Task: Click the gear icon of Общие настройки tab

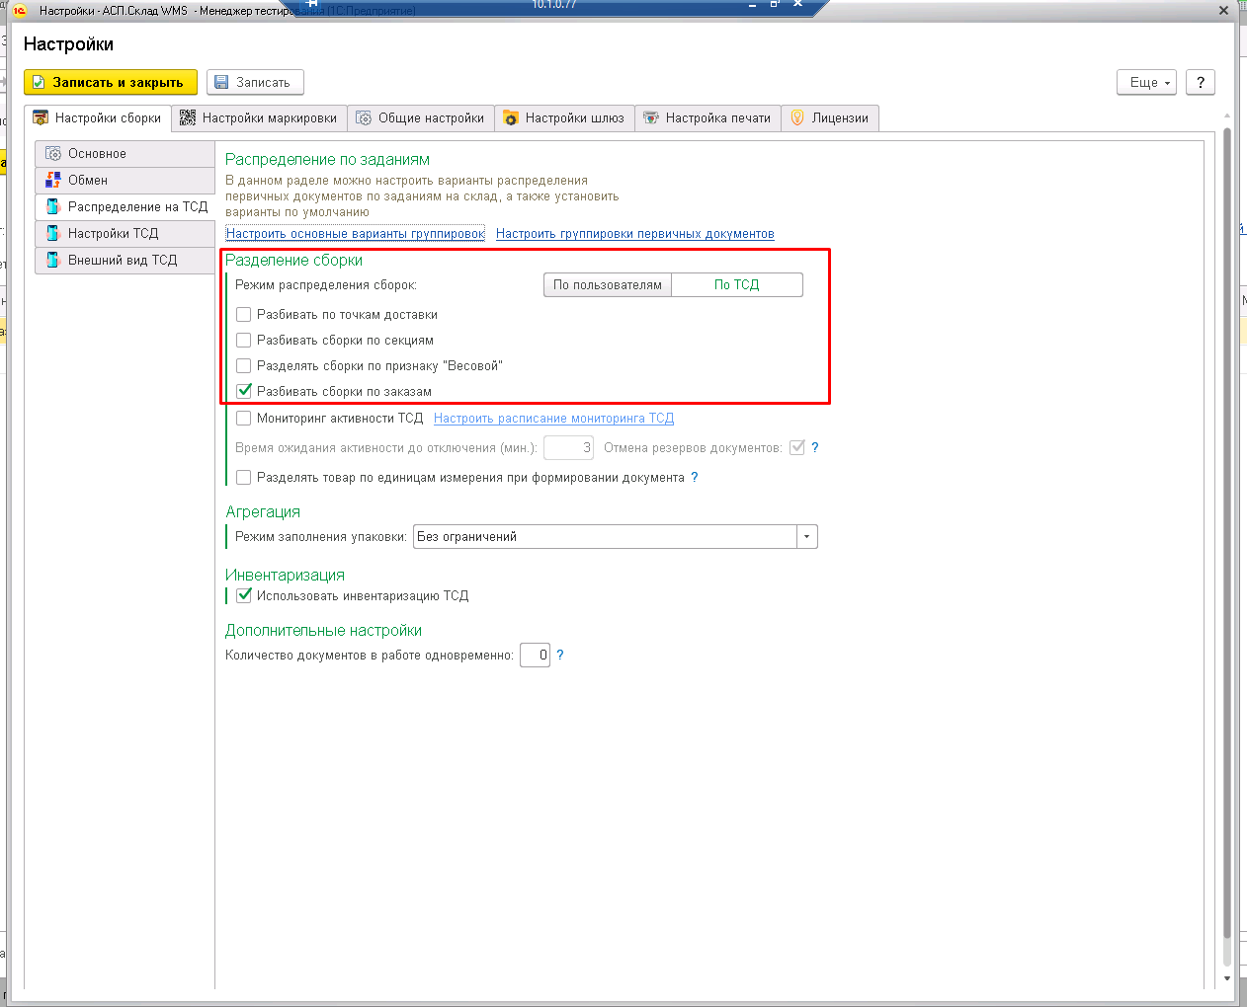Action: (x=364, y=118)
